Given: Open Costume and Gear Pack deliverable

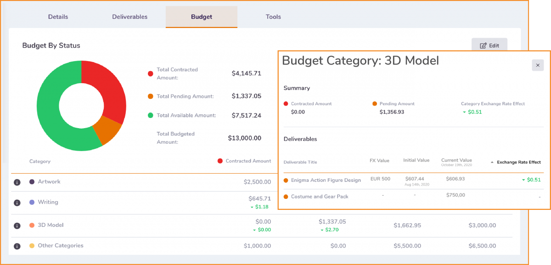Looking at the screenshot, I should click(x=319, y=197).
